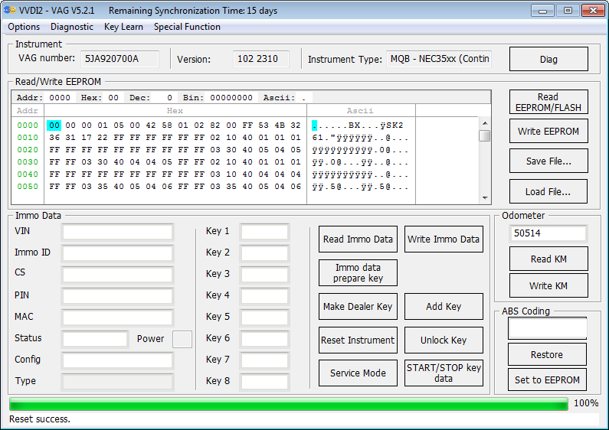
Task: Click Immo data prepare key button
Action: click(x=358, y=273)
